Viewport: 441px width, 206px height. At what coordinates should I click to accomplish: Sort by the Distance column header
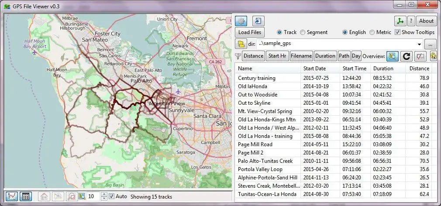pyautogui.click(x=419, y=69)
